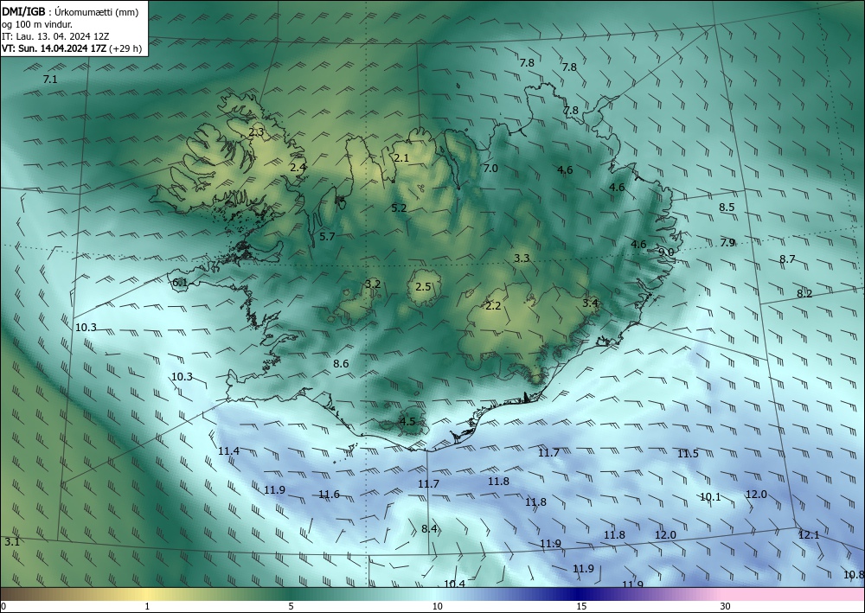Click the 10.8 value in the bottom-right corner
The image size is (865, 613).
[x=854, y=575]
